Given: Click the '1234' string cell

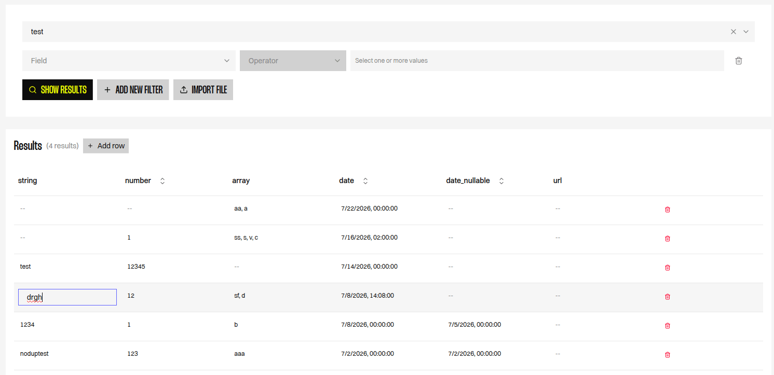Looking at the screenshot, I should [27, 325].
